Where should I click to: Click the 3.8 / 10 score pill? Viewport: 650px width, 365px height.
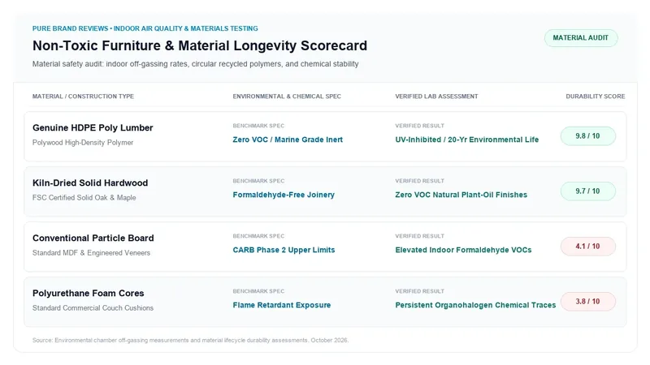[587, 301]
